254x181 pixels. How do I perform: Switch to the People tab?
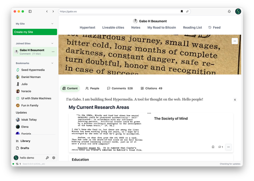point(92,89)
